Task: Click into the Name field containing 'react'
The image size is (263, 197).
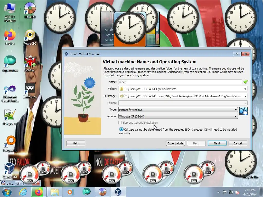Action: (x=180, y=82)
